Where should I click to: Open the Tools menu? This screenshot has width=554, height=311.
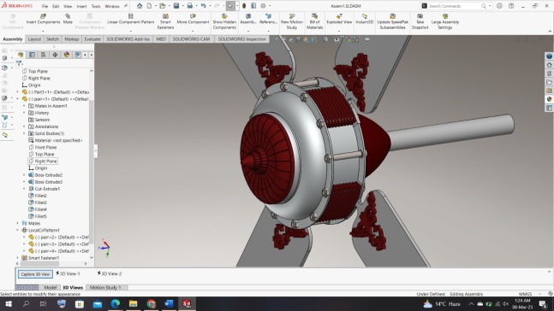[x=96, y=6]
